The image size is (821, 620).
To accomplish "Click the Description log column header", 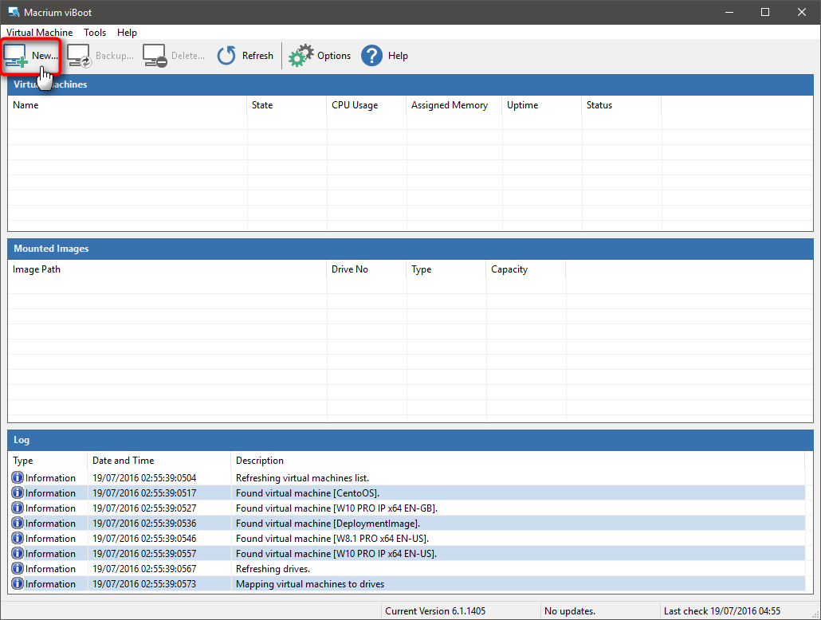I will click(x=518, y=461).
